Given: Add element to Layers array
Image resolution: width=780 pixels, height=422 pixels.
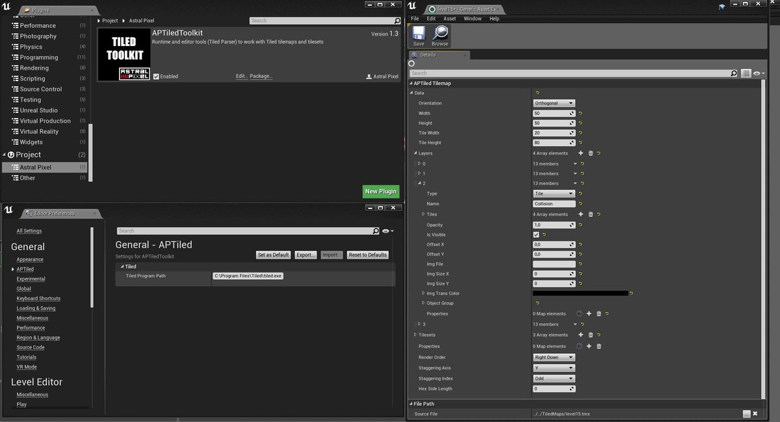Looking at the screenshot, I should [581, 153].
